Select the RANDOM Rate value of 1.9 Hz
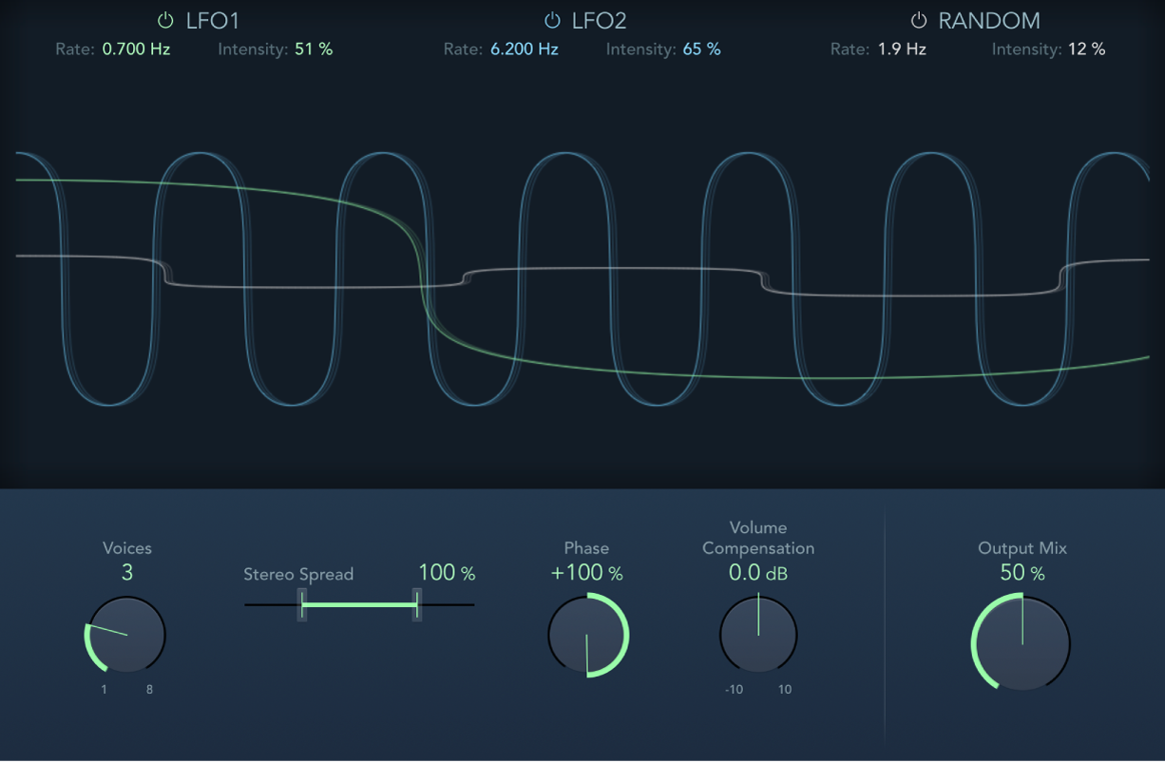Screen dimensions: 1165x763 [x=906, y=48]
